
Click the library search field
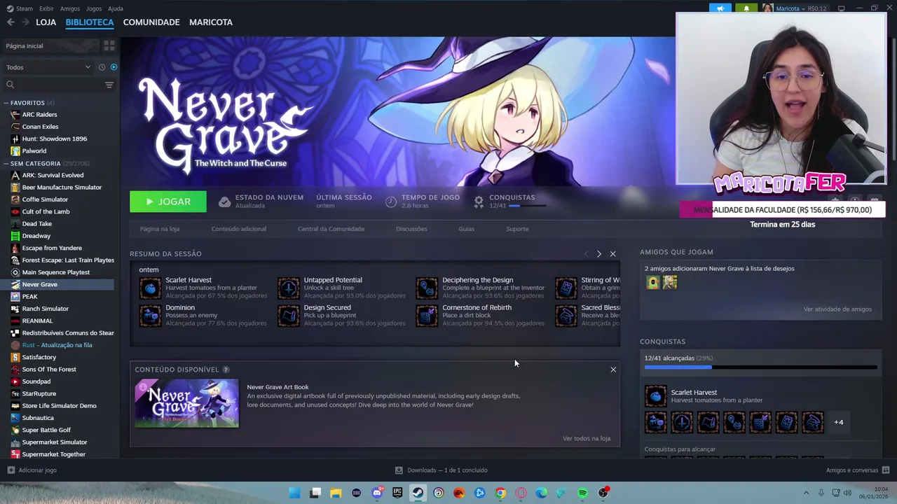pos(56,85)
